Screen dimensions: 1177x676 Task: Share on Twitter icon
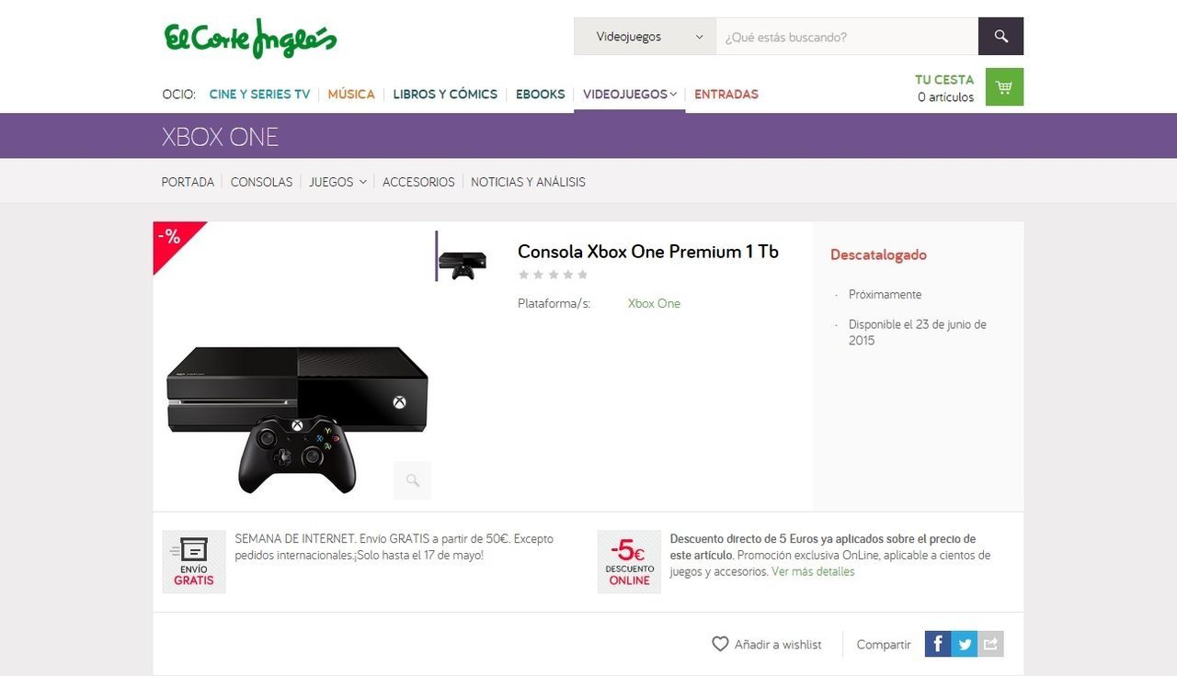coord(965,644)
